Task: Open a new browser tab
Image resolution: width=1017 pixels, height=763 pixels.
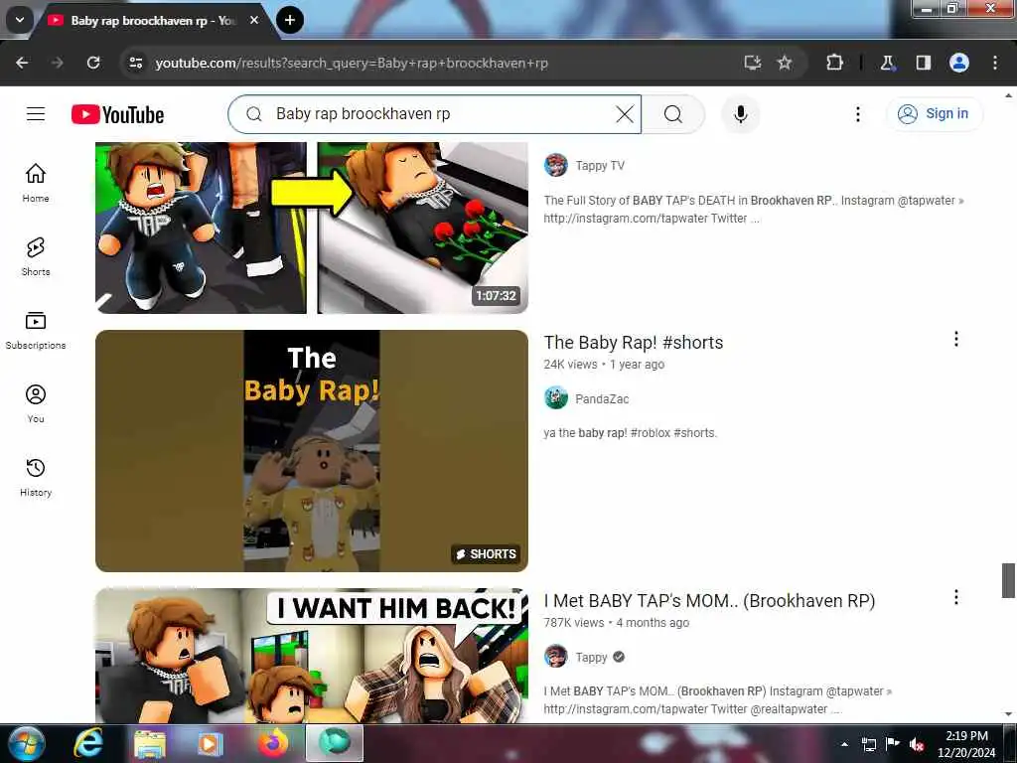Action: 290,20
